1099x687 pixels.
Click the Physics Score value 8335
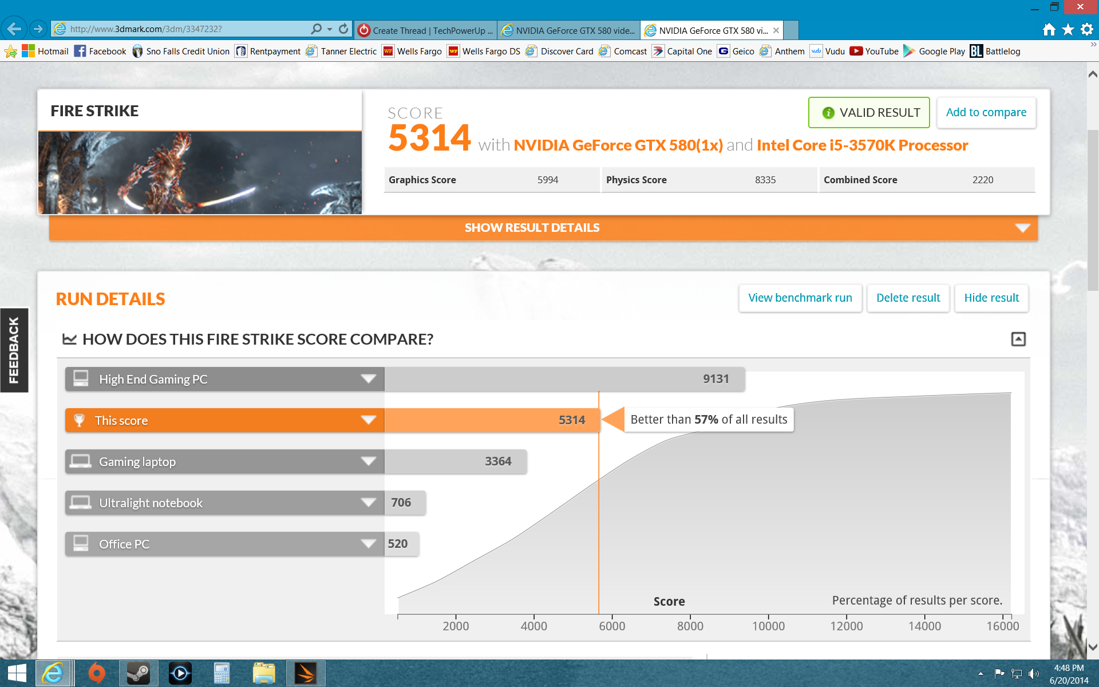pos(765,180)
